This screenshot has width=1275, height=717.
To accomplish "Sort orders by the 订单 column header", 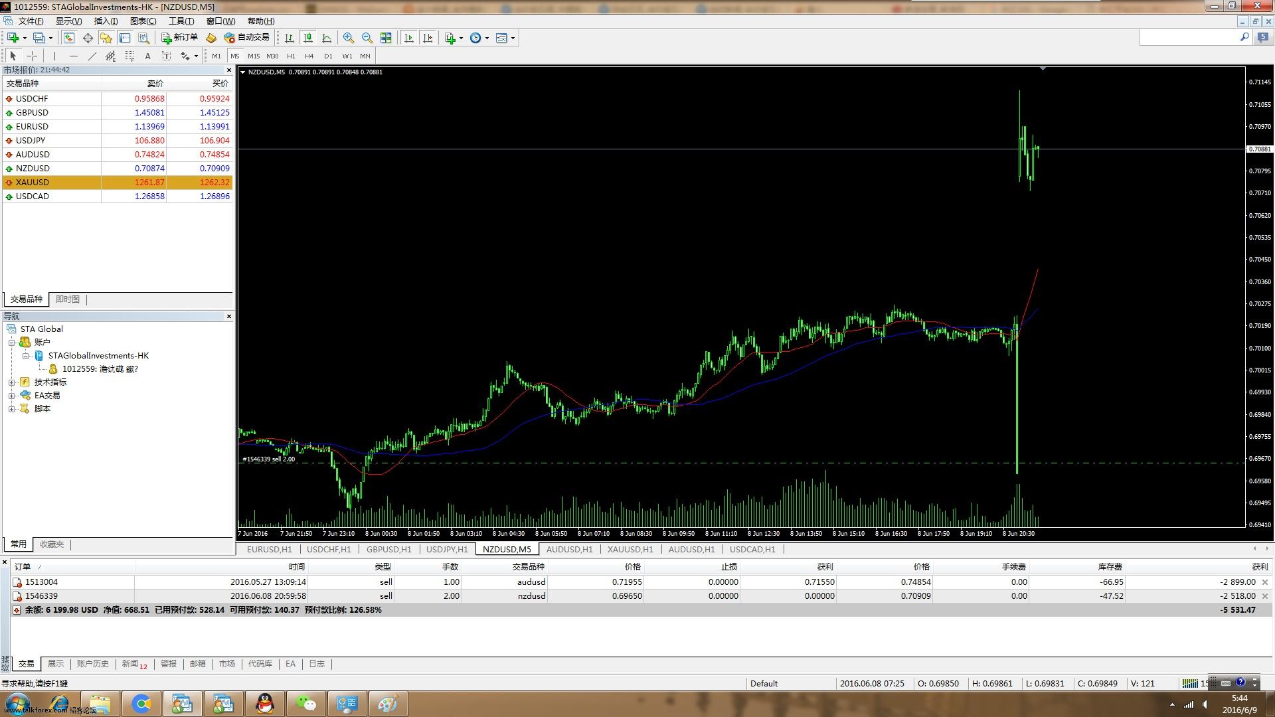I will point(73,567).
